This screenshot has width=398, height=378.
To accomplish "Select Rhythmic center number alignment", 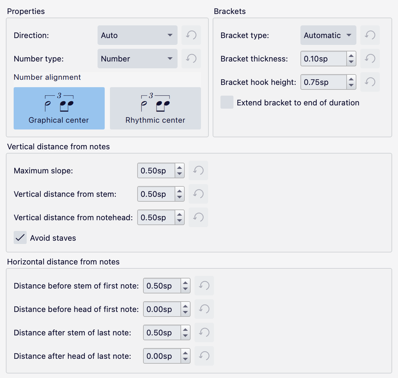I will click(155, 108).
